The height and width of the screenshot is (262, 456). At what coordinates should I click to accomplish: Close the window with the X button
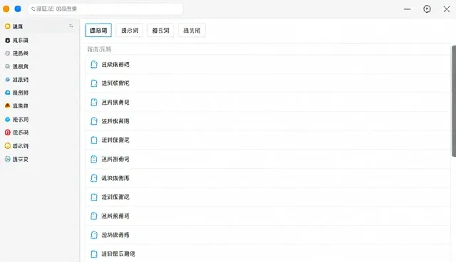click(447, 9)
